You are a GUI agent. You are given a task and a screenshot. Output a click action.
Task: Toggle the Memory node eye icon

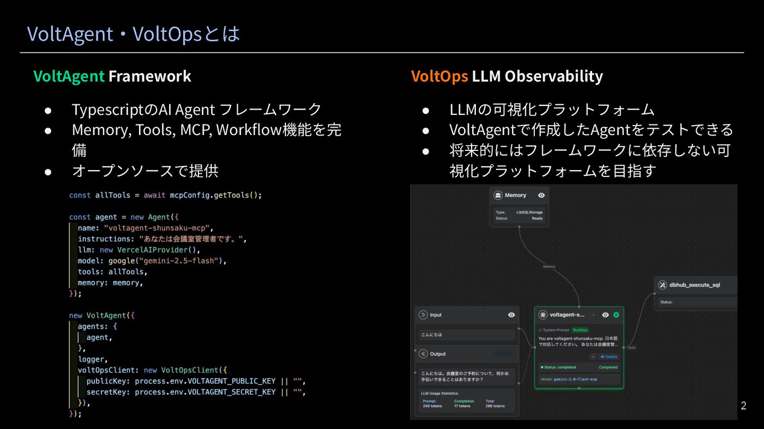[x=541, y=195]
